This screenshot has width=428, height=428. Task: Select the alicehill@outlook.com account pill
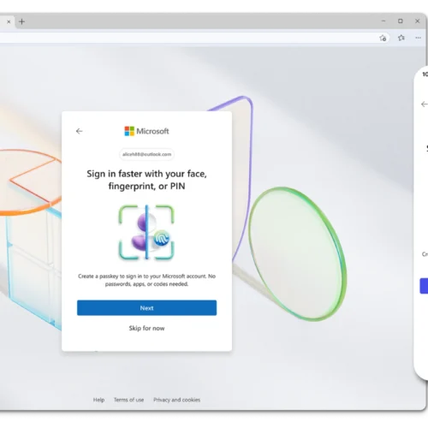146,154
